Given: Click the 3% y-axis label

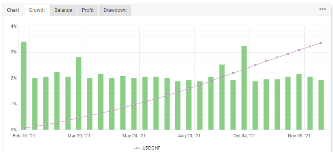Looking at the screenshot, I should (14, 52).
